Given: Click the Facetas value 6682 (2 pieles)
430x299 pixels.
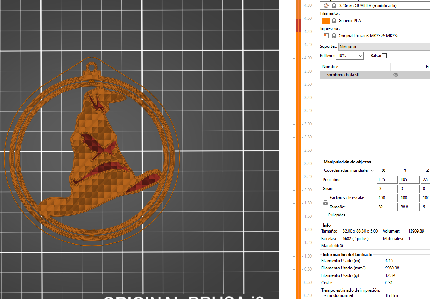Looking at the screenshot, I should coord(355,239).
